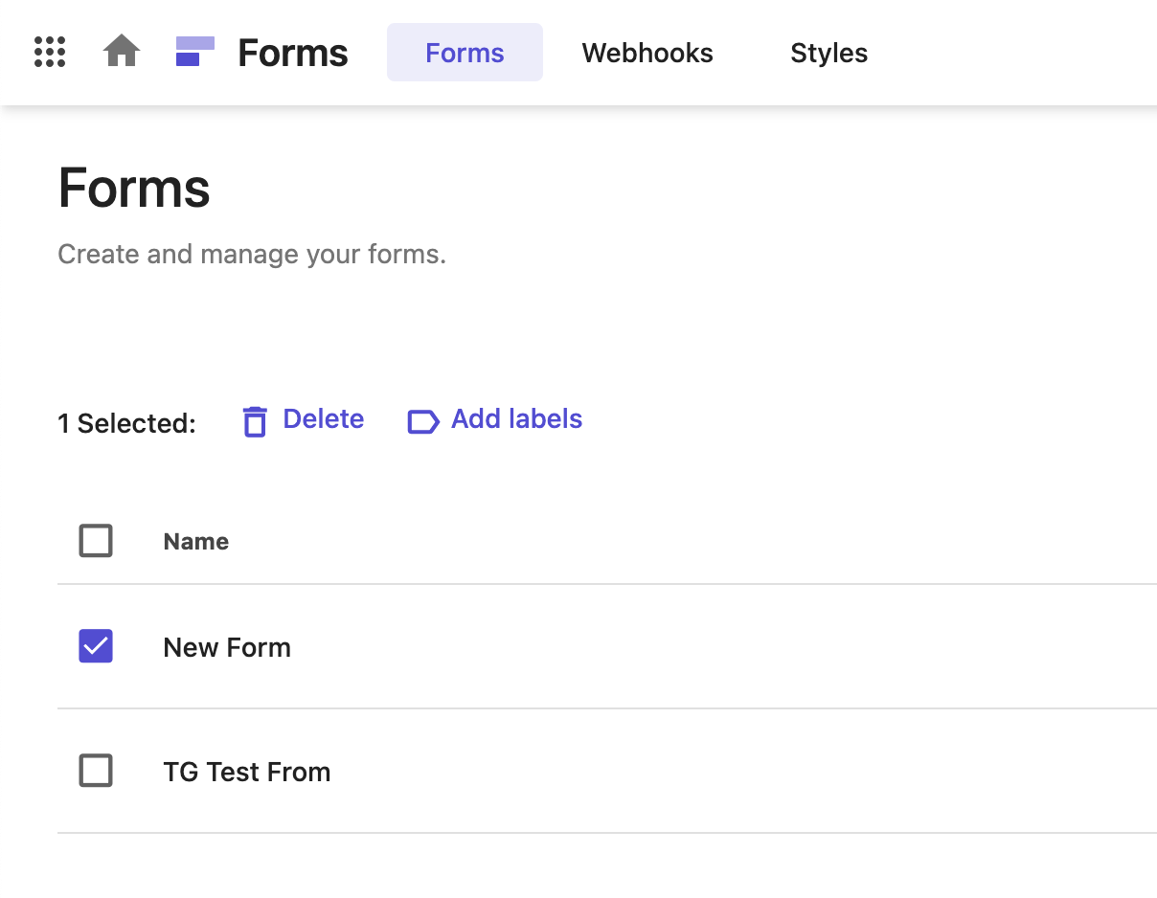Check the TG Test From checkbox

pyautogui.click(x=96, y=771)
